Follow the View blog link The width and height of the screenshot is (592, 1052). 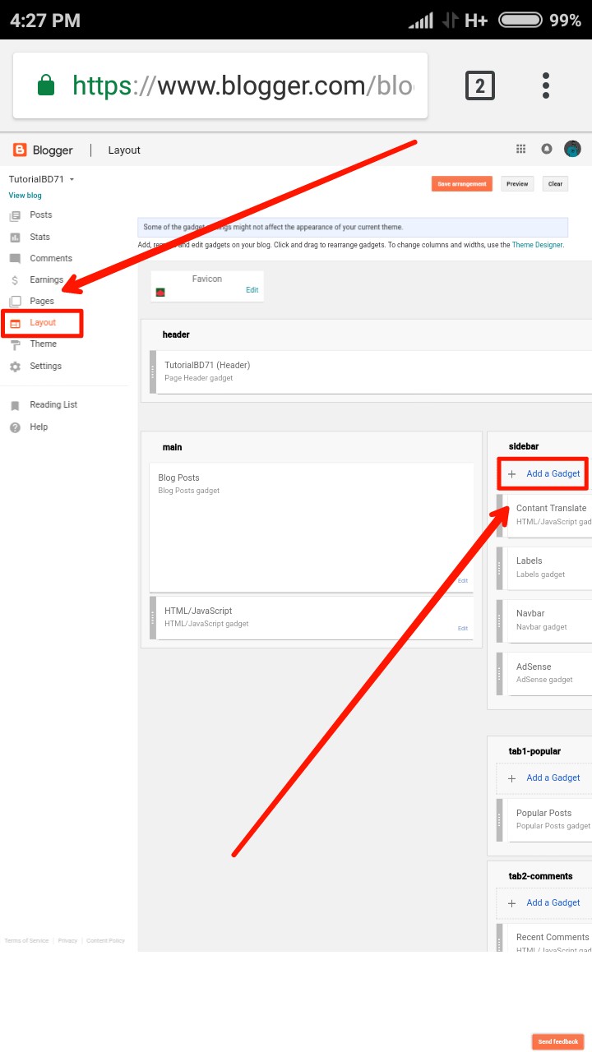coord(25,196)
